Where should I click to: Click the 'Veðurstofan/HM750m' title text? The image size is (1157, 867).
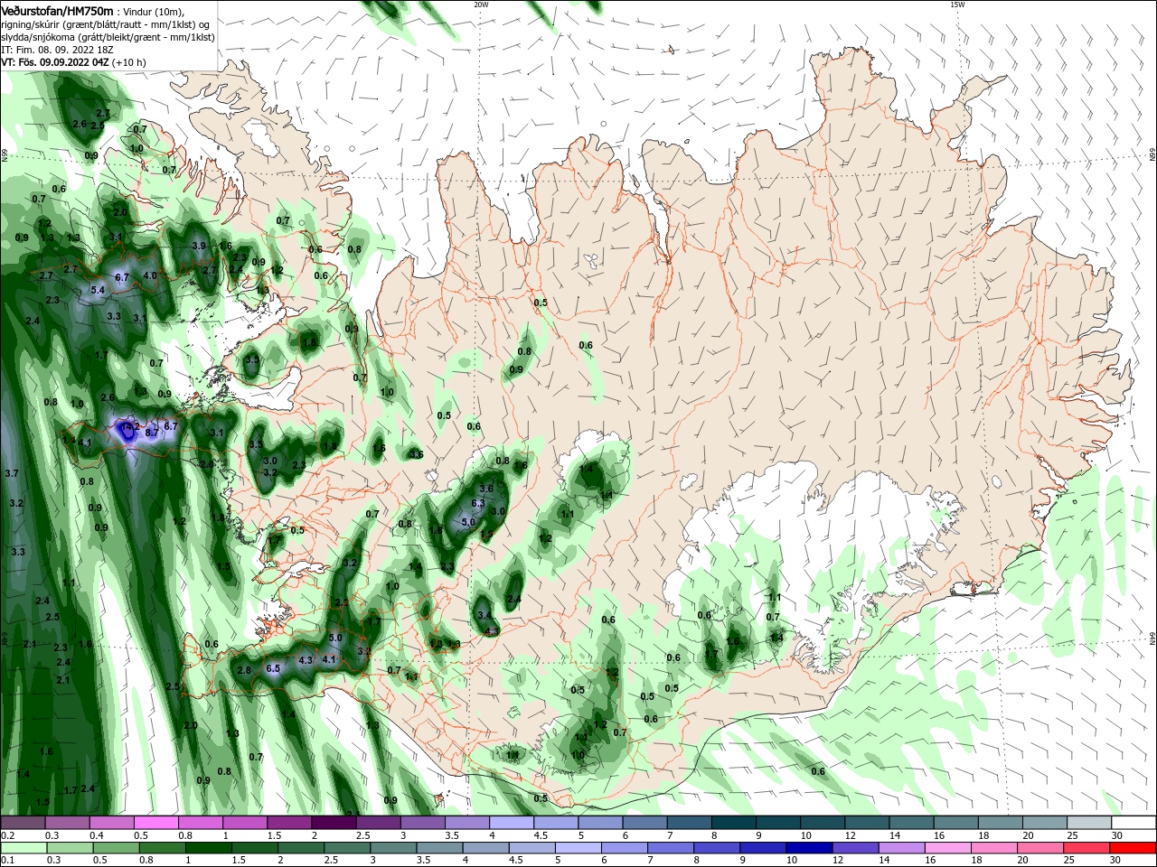click(57, 10)
